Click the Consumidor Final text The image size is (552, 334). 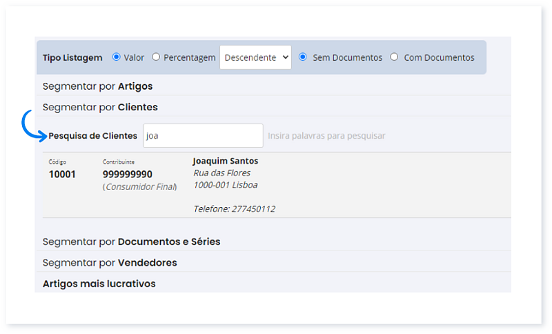point(140,187)
